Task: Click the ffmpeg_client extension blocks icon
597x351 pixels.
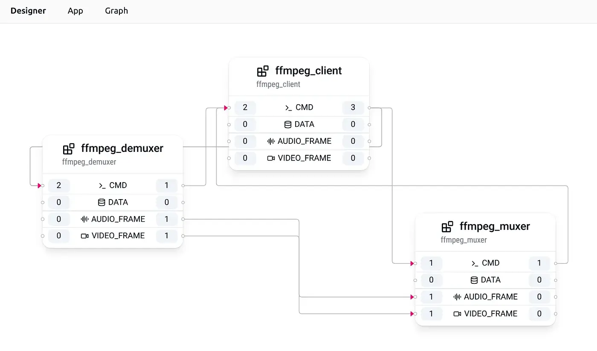Action: pos(263,71)
